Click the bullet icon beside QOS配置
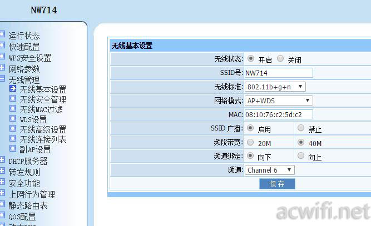Image resolution: width=371 pixels, height=226 pixels. pos(2,215)
